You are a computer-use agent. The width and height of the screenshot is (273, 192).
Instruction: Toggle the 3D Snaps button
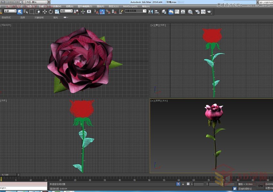[96, 12]
